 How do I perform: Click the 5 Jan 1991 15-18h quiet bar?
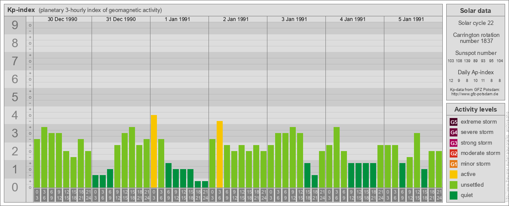424,179
